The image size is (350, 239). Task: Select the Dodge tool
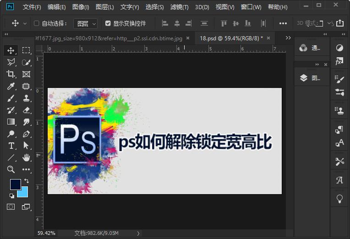pos(11,134)
